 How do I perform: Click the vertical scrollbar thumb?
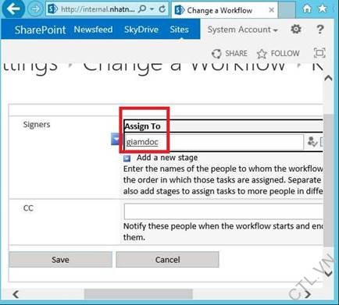[x=328, y=180]
